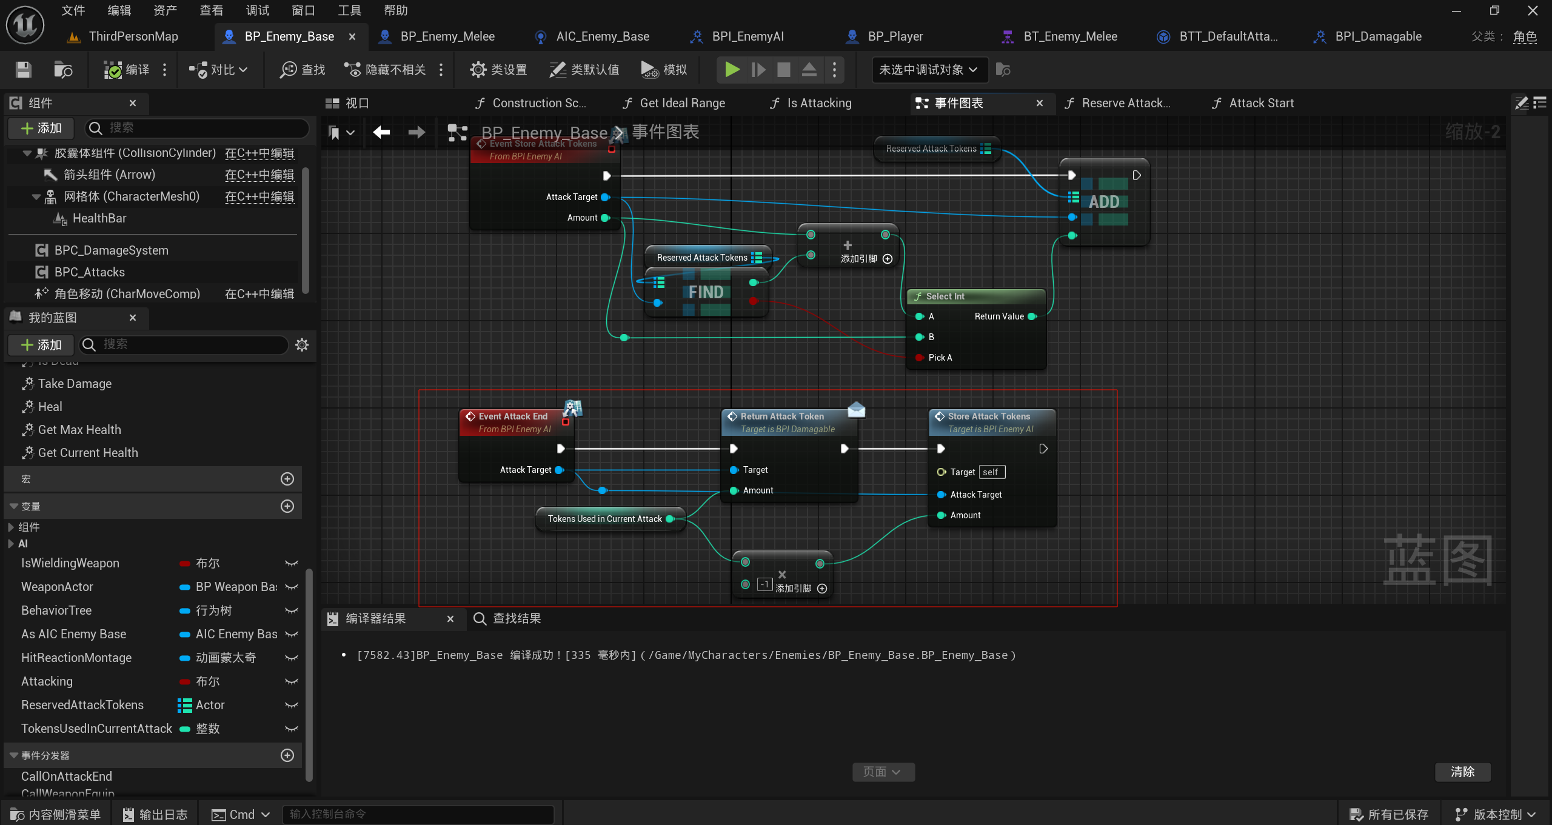Click the WeaponActor variable type color pill
1552x825 pixels.
[185, 587]
